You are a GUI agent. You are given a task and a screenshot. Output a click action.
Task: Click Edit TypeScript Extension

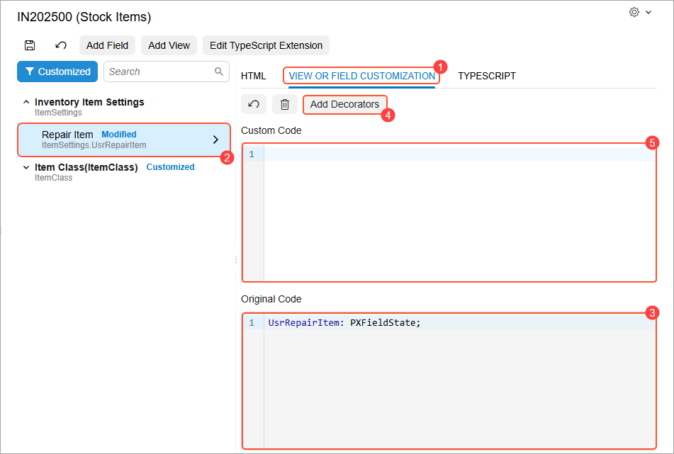pyautogui.click(x=266, y=45)
